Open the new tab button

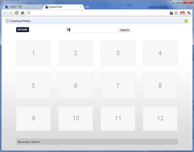point(87,7)
